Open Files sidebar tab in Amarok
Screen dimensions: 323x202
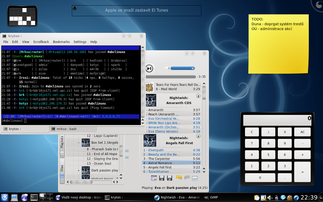click(62, 171)
